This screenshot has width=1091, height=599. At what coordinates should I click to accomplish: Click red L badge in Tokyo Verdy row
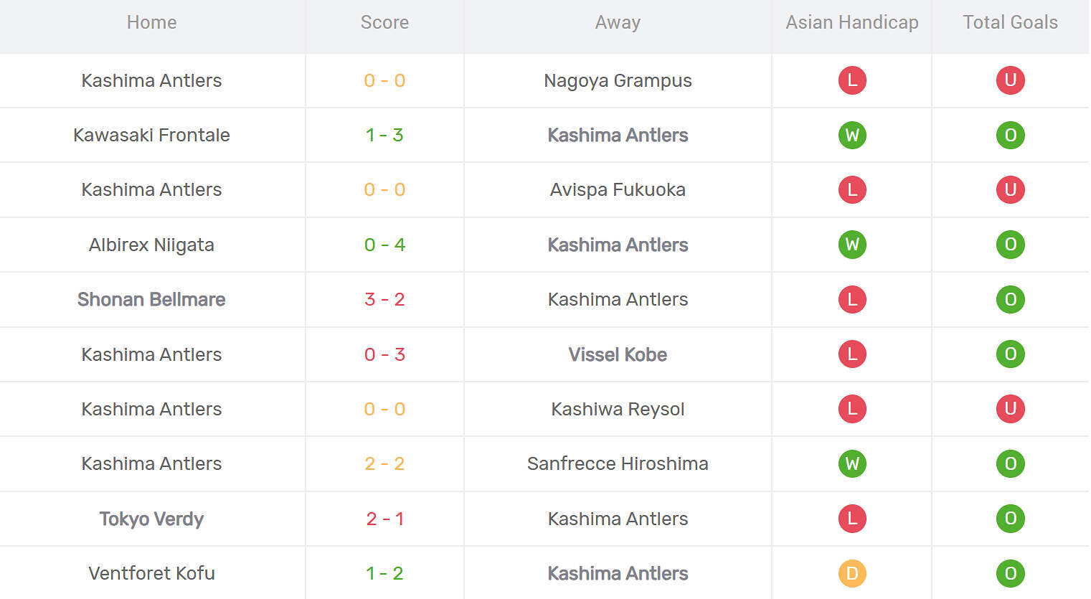click(852, 519)
